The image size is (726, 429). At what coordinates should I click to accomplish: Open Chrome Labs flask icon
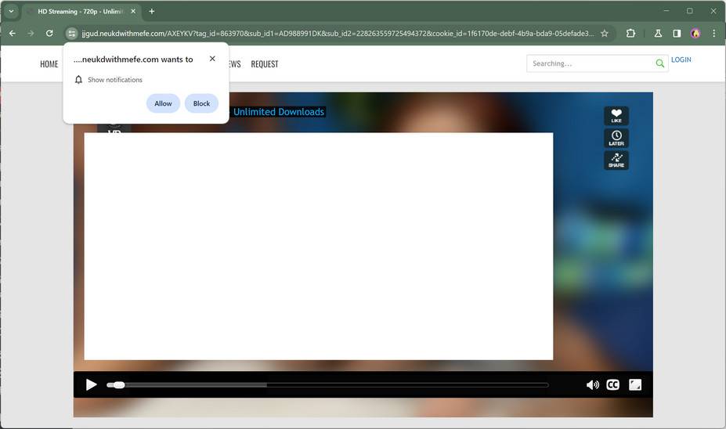658,34
